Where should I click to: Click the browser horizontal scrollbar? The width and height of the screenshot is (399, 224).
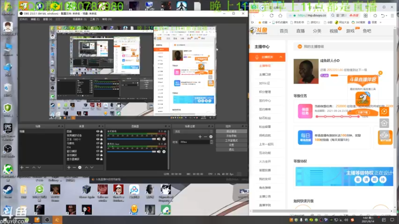[x=300, y=211]
